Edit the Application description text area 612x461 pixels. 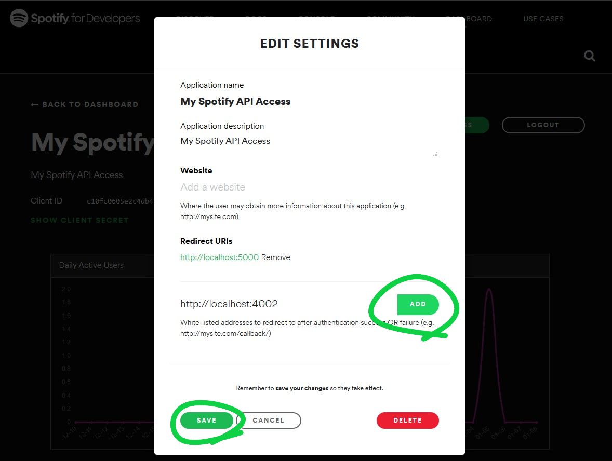[x=309, y=146]
